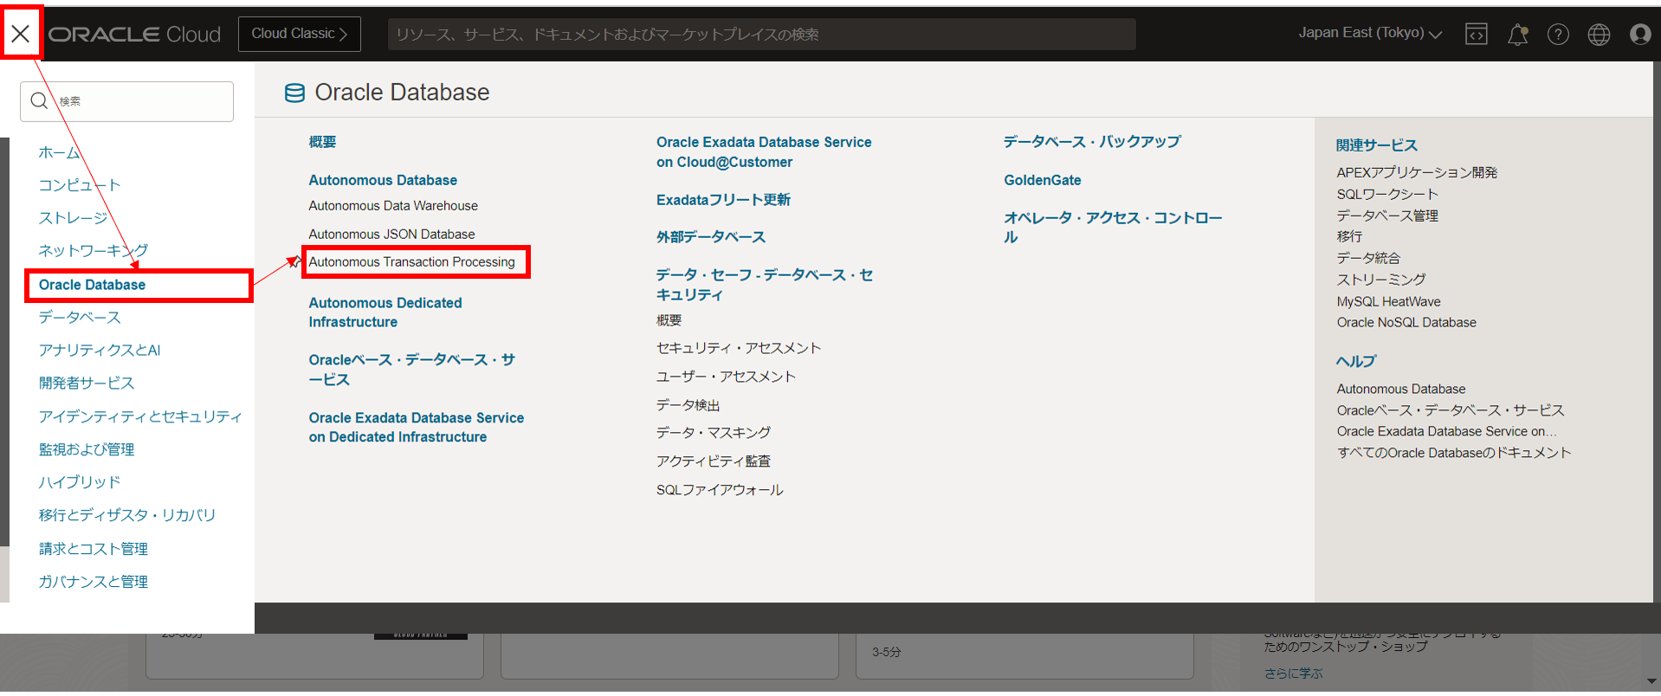Open Autonomous Dedicated Infrastructure

pos(385,313)
